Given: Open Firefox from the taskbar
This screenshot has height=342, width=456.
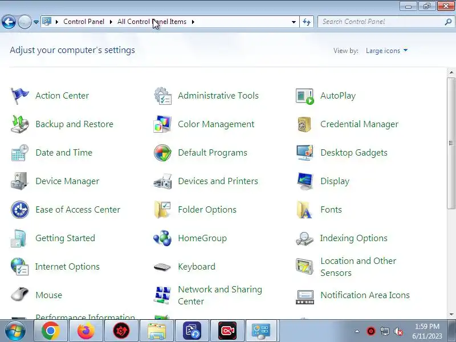Looking at the screenshot, I should click(x=86, y=331).
